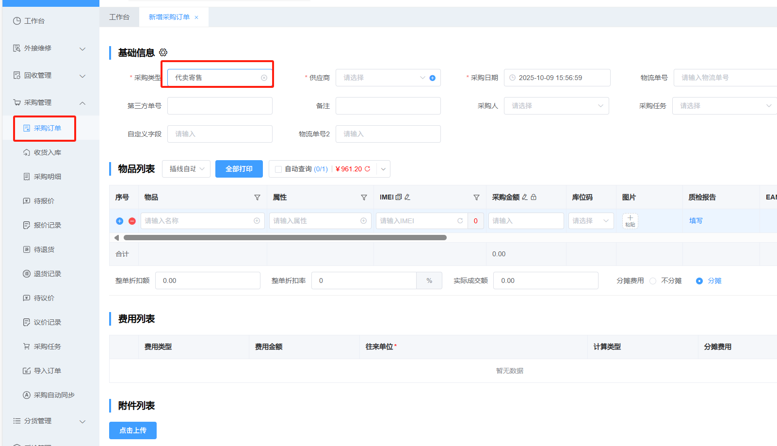Add a row with the blue plus icon

(120, 221)
